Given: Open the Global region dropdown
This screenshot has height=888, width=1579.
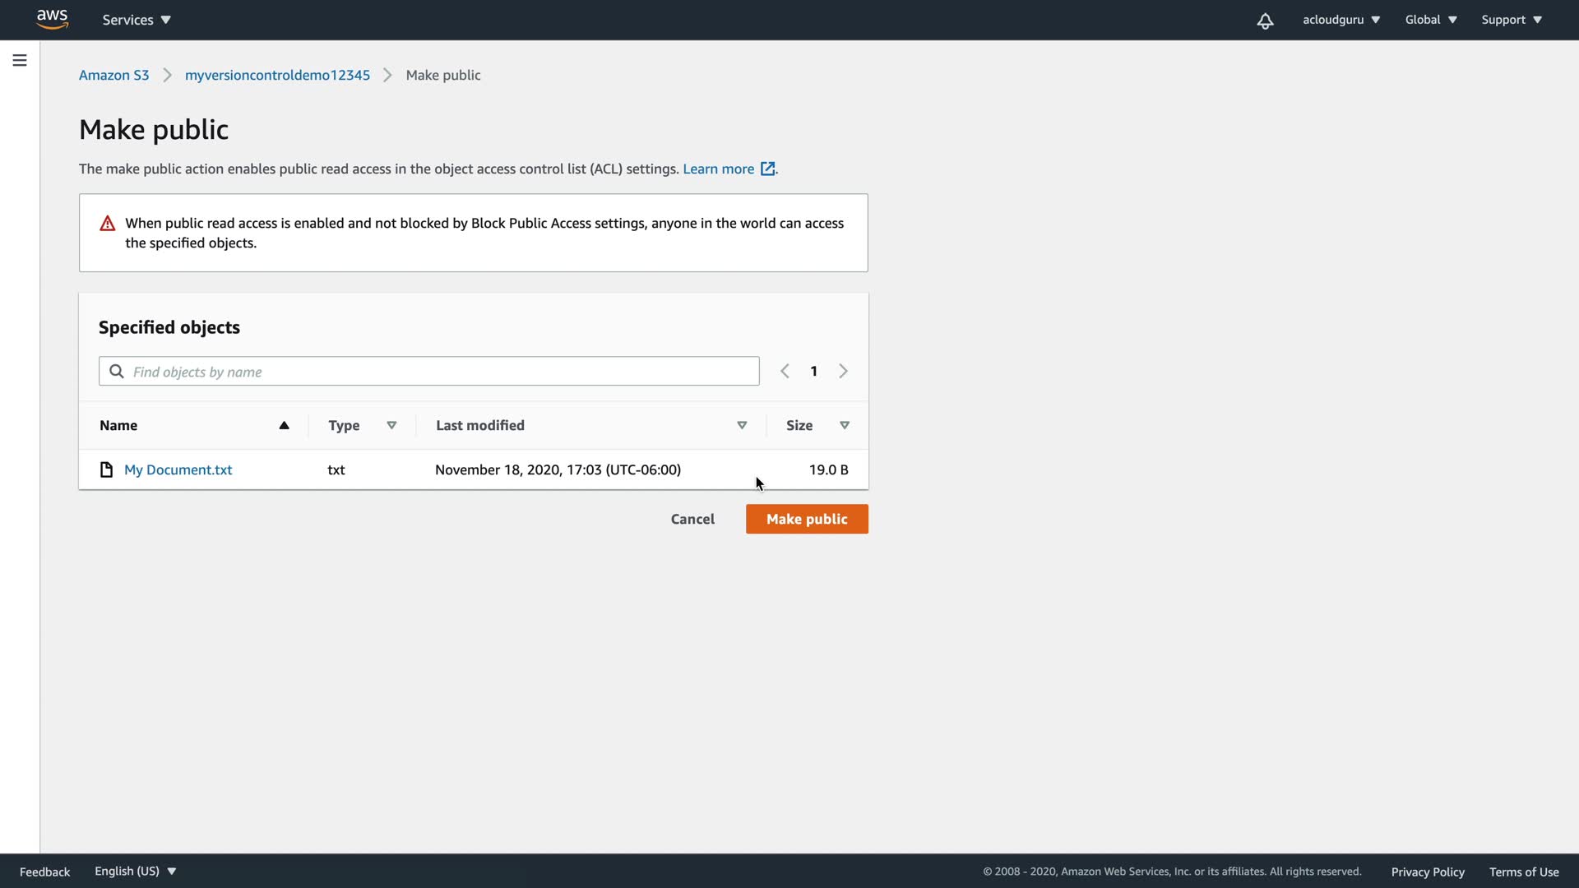Looking at the screenshot, I should (x=1430, y=20).
